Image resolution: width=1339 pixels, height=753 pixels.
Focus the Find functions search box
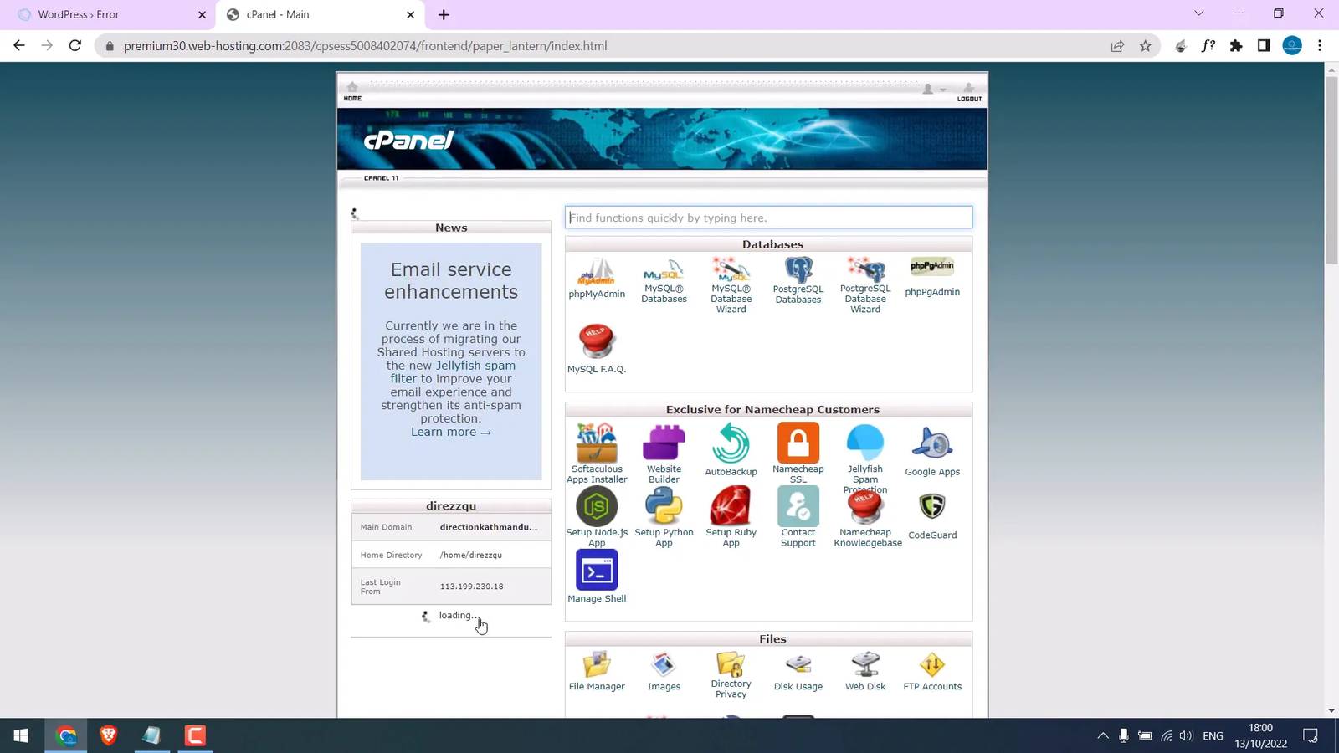(x=768, y=218)
